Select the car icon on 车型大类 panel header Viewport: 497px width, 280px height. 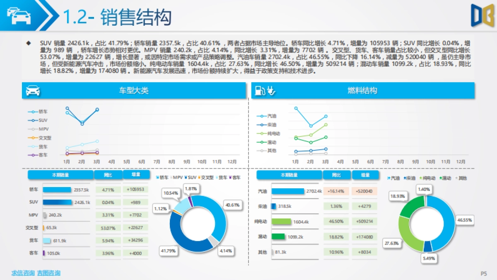point(33,90)
